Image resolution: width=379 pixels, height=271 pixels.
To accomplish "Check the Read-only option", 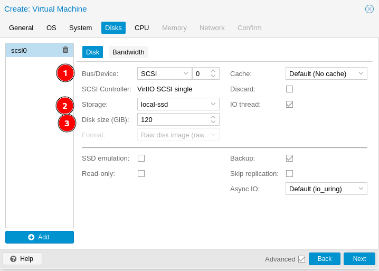I will tap(141, 173).
